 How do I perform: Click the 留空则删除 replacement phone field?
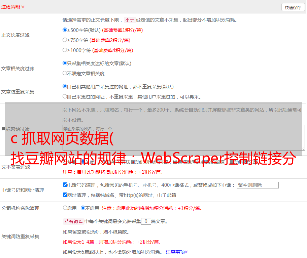tap(258, 185)
